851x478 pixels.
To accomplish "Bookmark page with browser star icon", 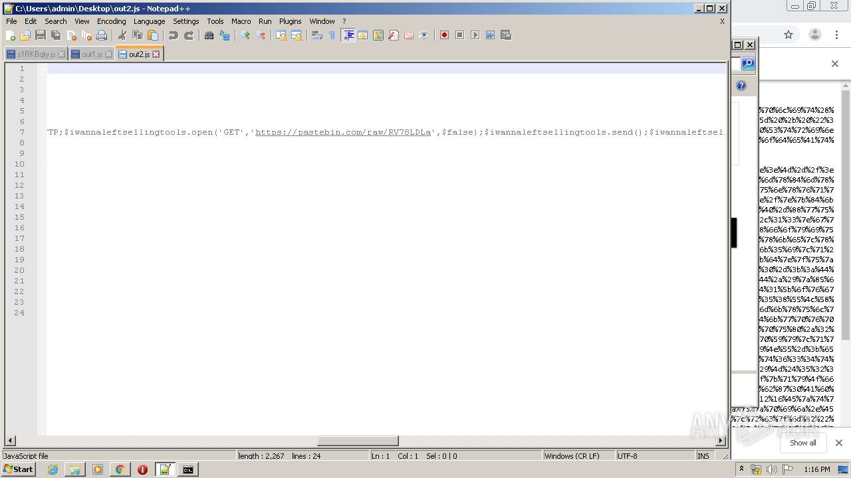I will click(x=789, y=35).
